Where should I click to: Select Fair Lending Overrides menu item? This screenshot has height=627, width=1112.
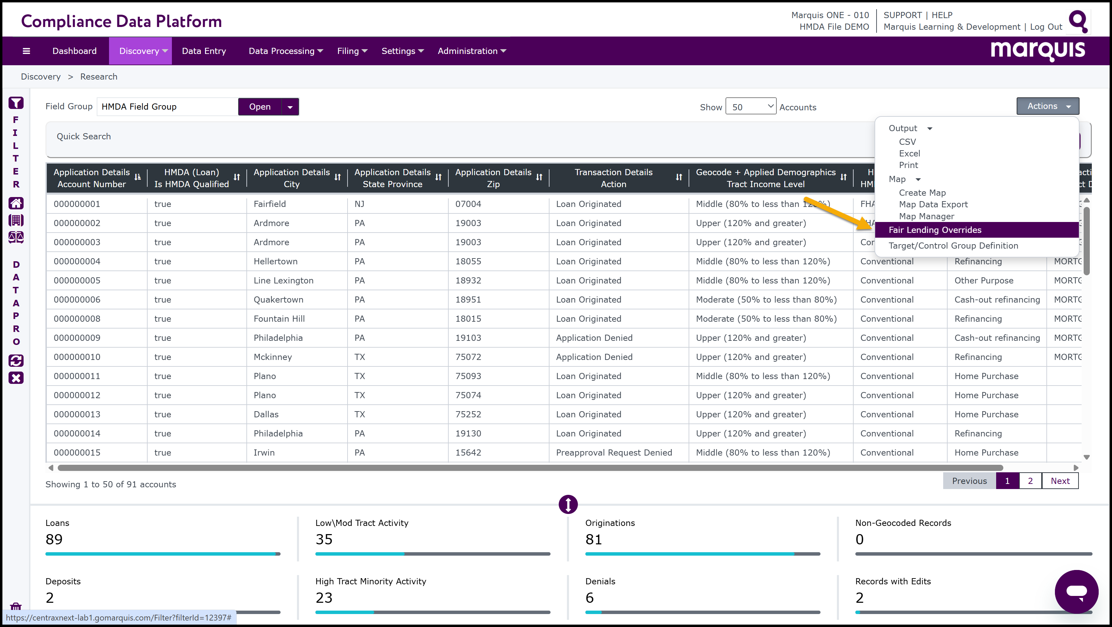935,230
